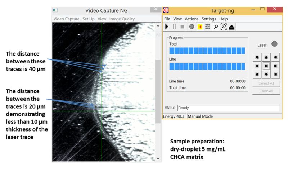Eject the target plate with eject icon
The height and width of the screenshot is (172, 288).
pyautogui.click(x=231, y=27)
